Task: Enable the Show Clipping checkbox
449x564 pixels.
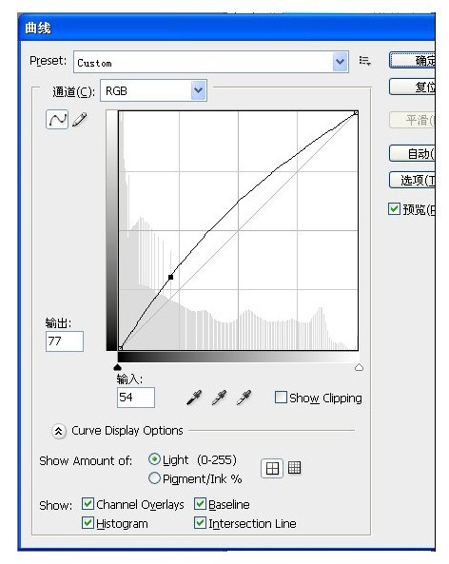Action: tap(281, 398)
